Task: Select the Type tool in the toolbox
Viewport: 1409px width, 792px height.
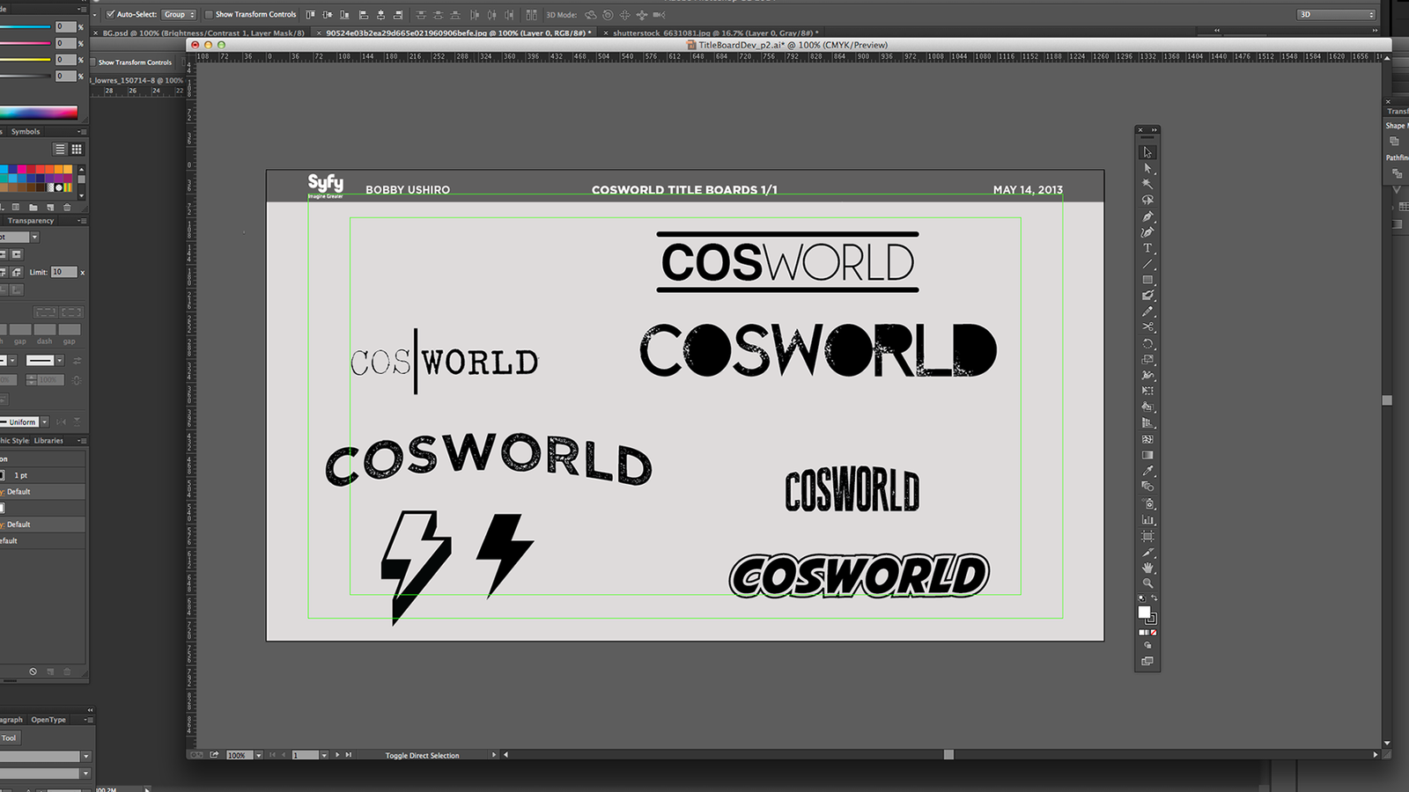Action: [x=1147, y=248]
